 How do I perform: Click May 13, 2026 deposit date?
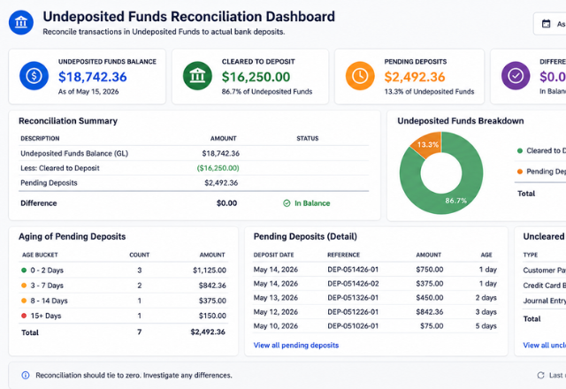(276, 298)
